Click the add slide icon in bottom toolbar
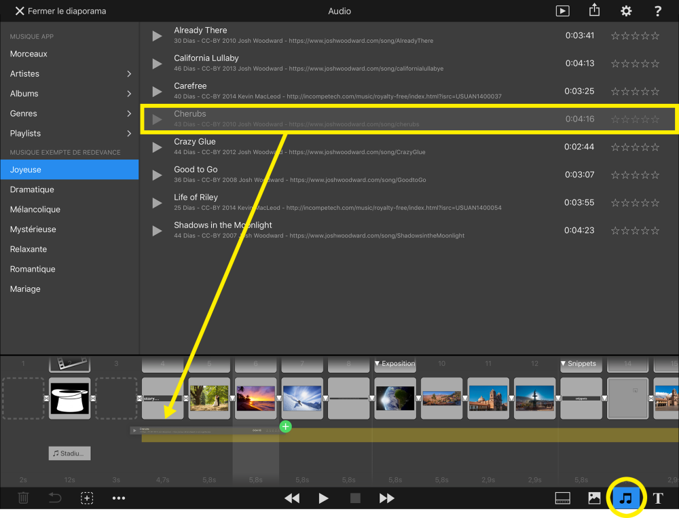This screenshot has width=679, height=518. pyautogui.click(x=87, y=498)
